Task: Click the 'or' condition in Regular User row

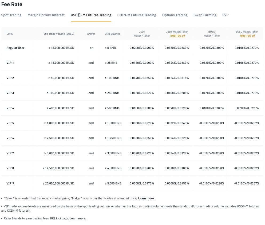Action: coord(91,48)
